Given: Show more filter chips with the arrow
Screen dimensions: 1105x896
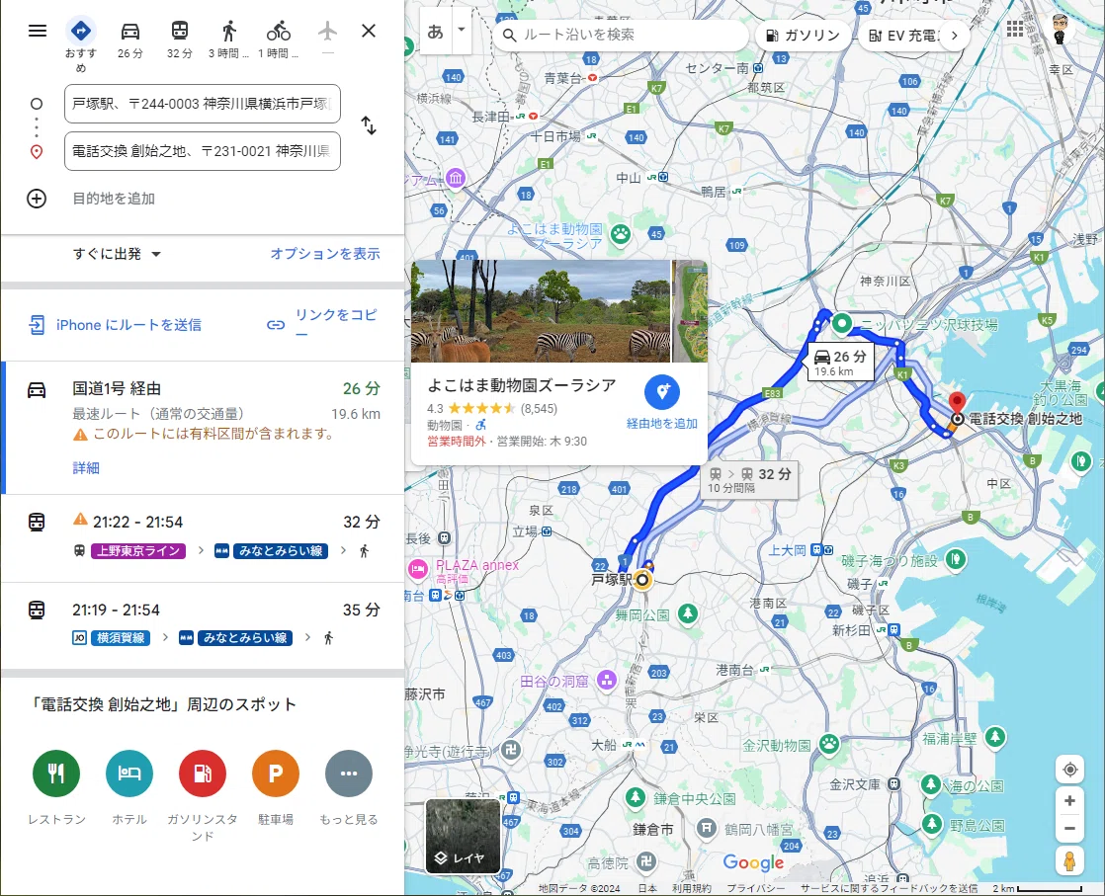Looking at the screenshot, I should click(954, 36).
